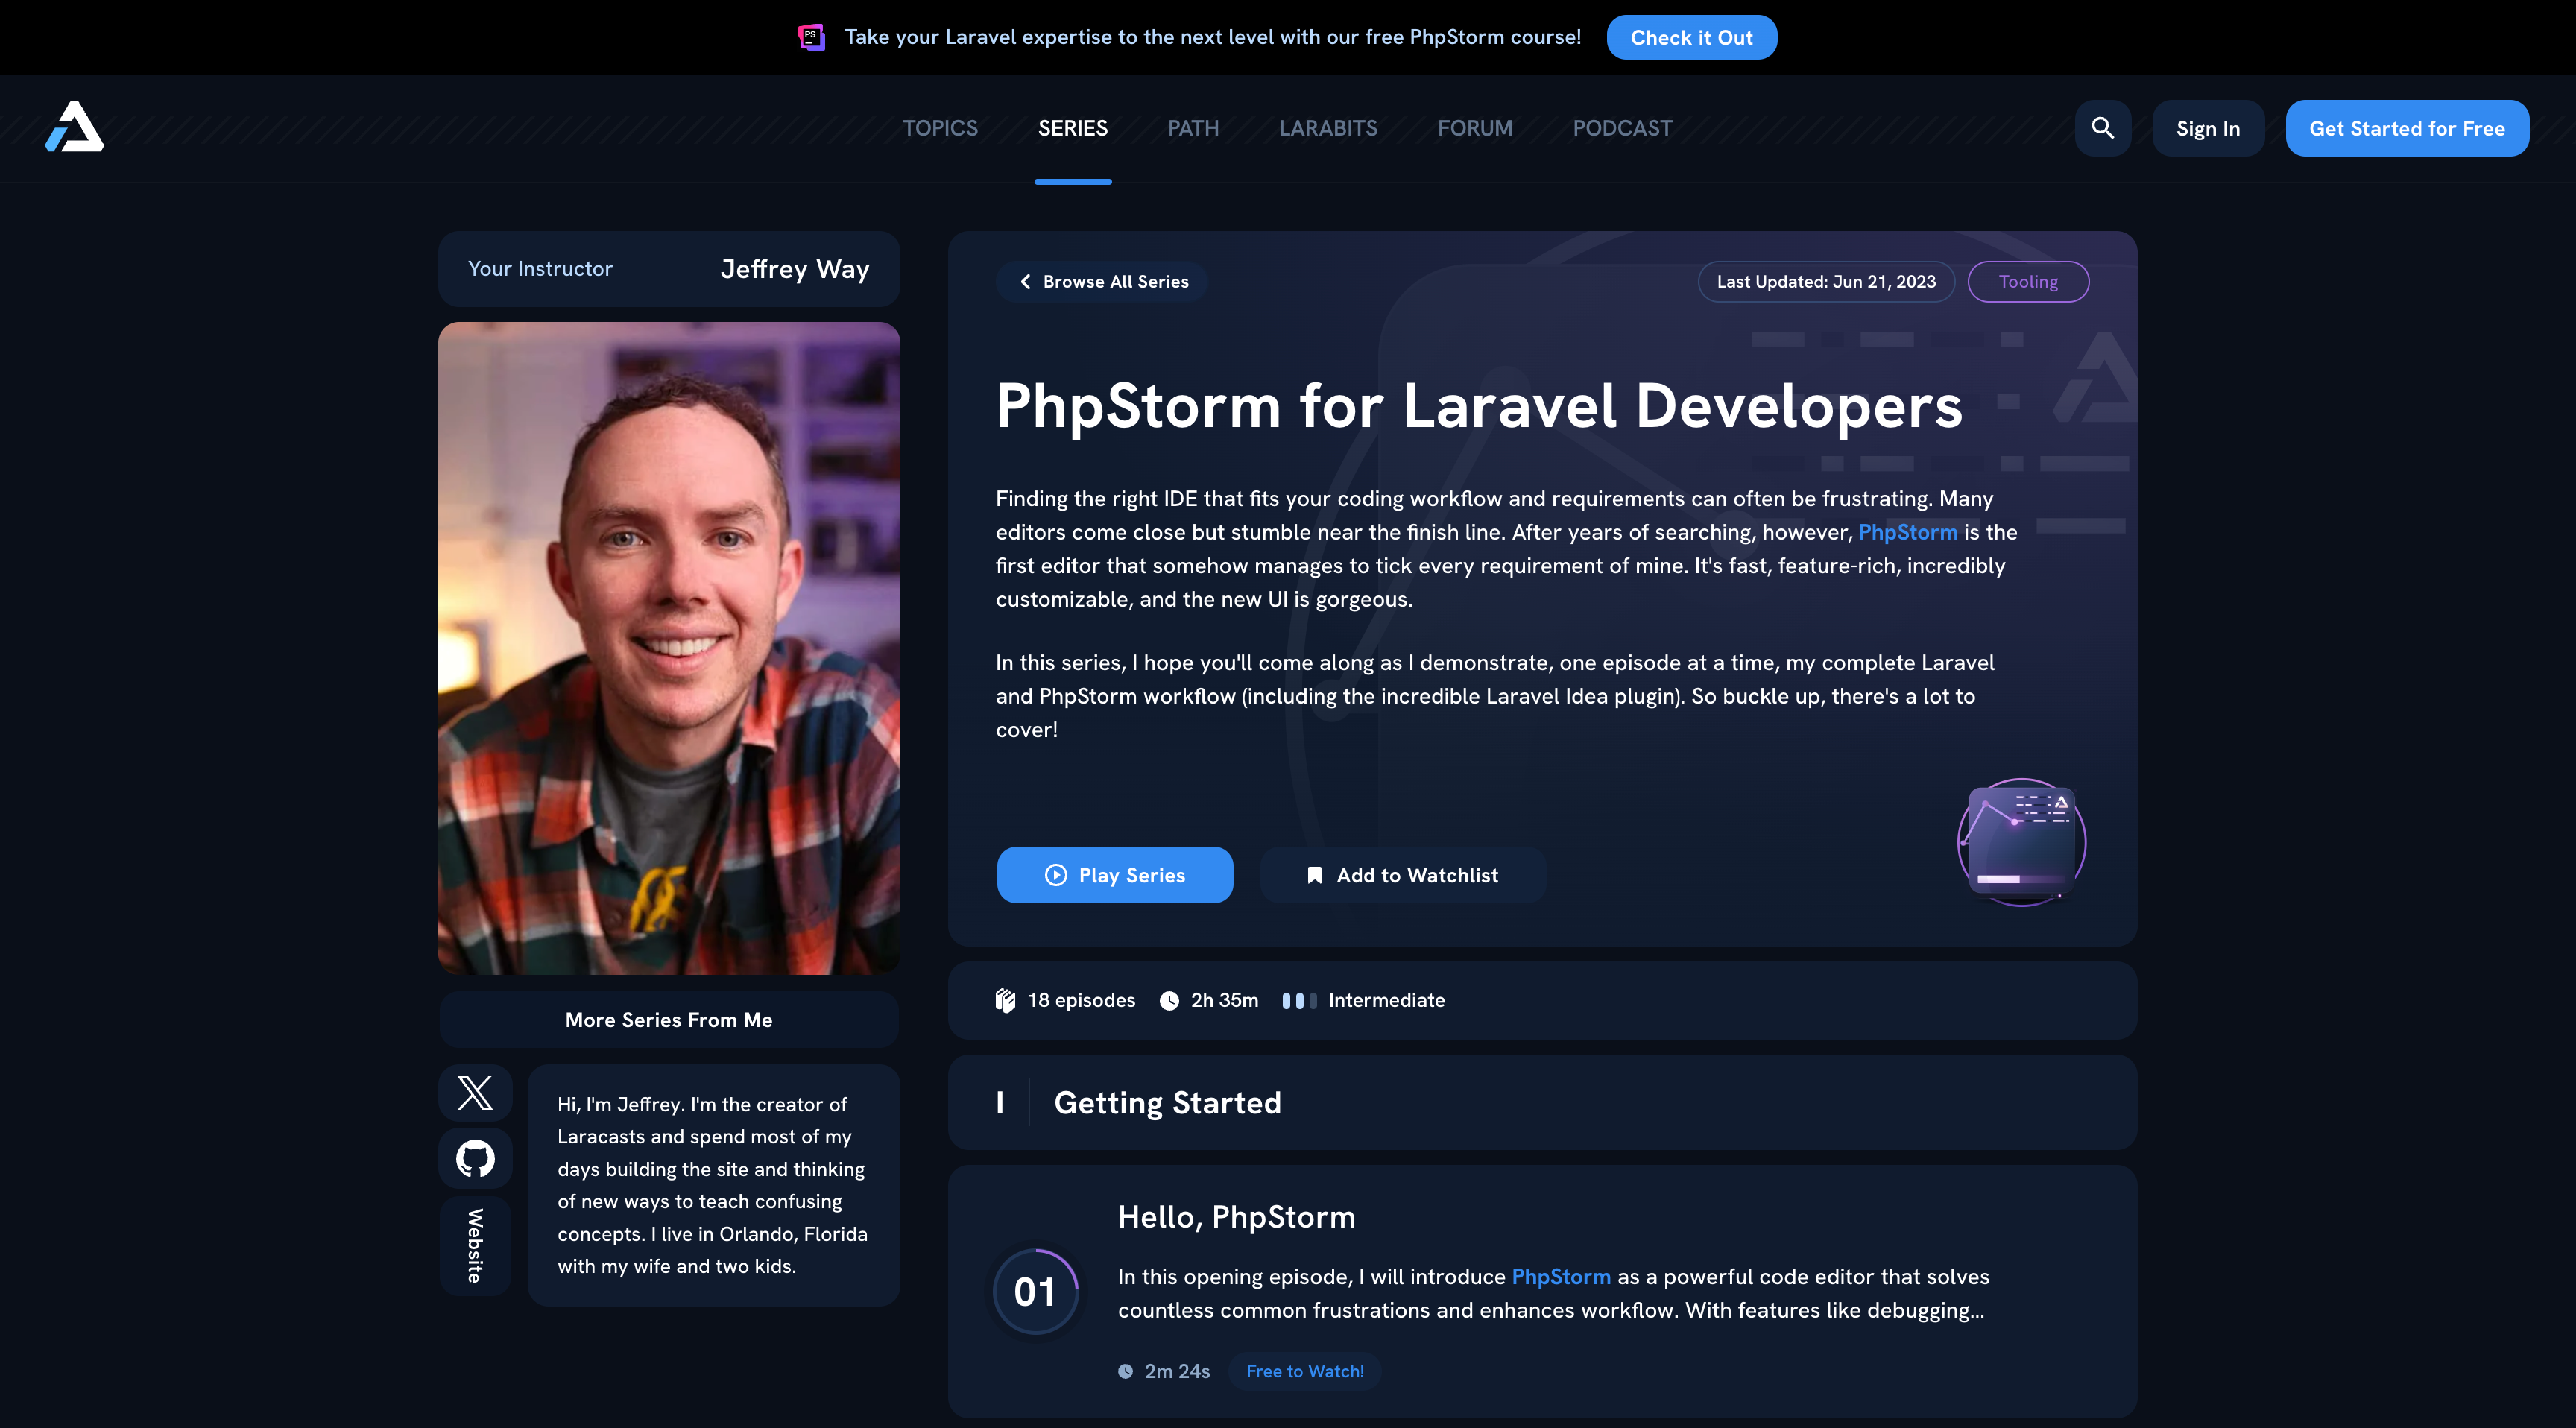Start the series with Play Series

(1114, 875)
